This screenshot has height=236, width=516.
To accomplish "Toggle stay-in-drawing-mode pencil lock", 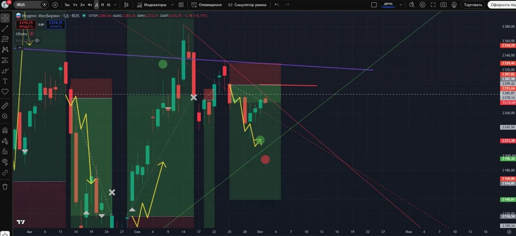I will tap(5, 141).
